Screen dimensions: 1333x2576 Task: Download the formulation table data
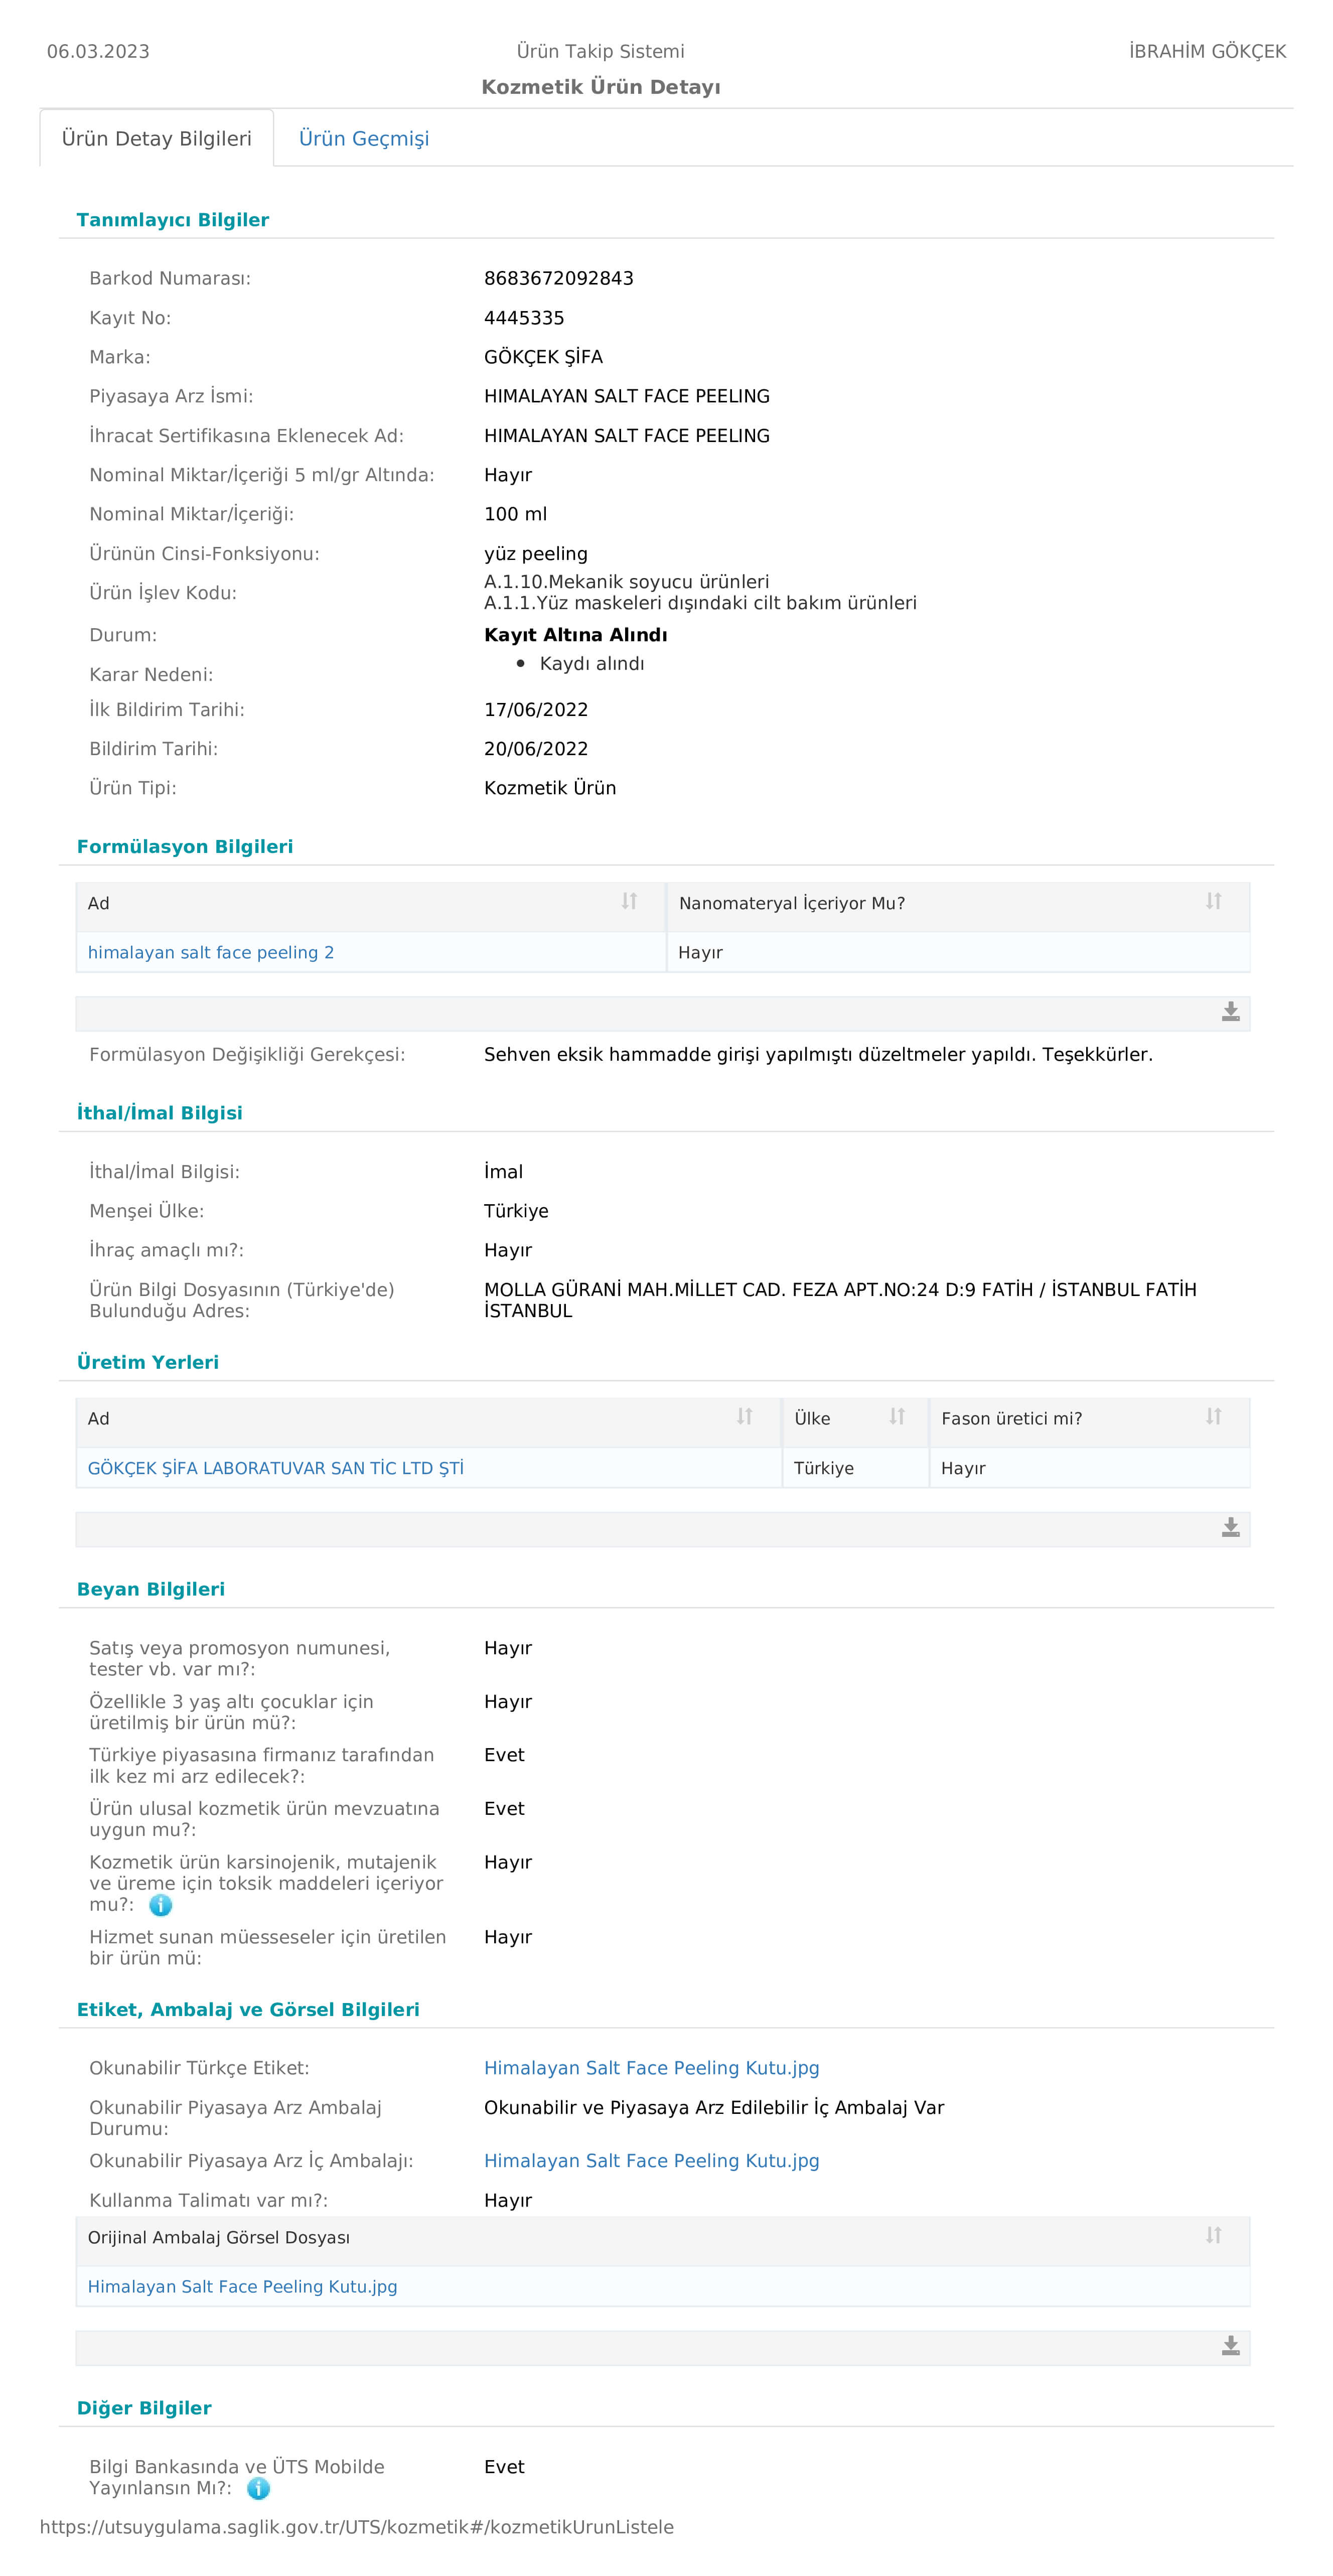point(1231,1013)
